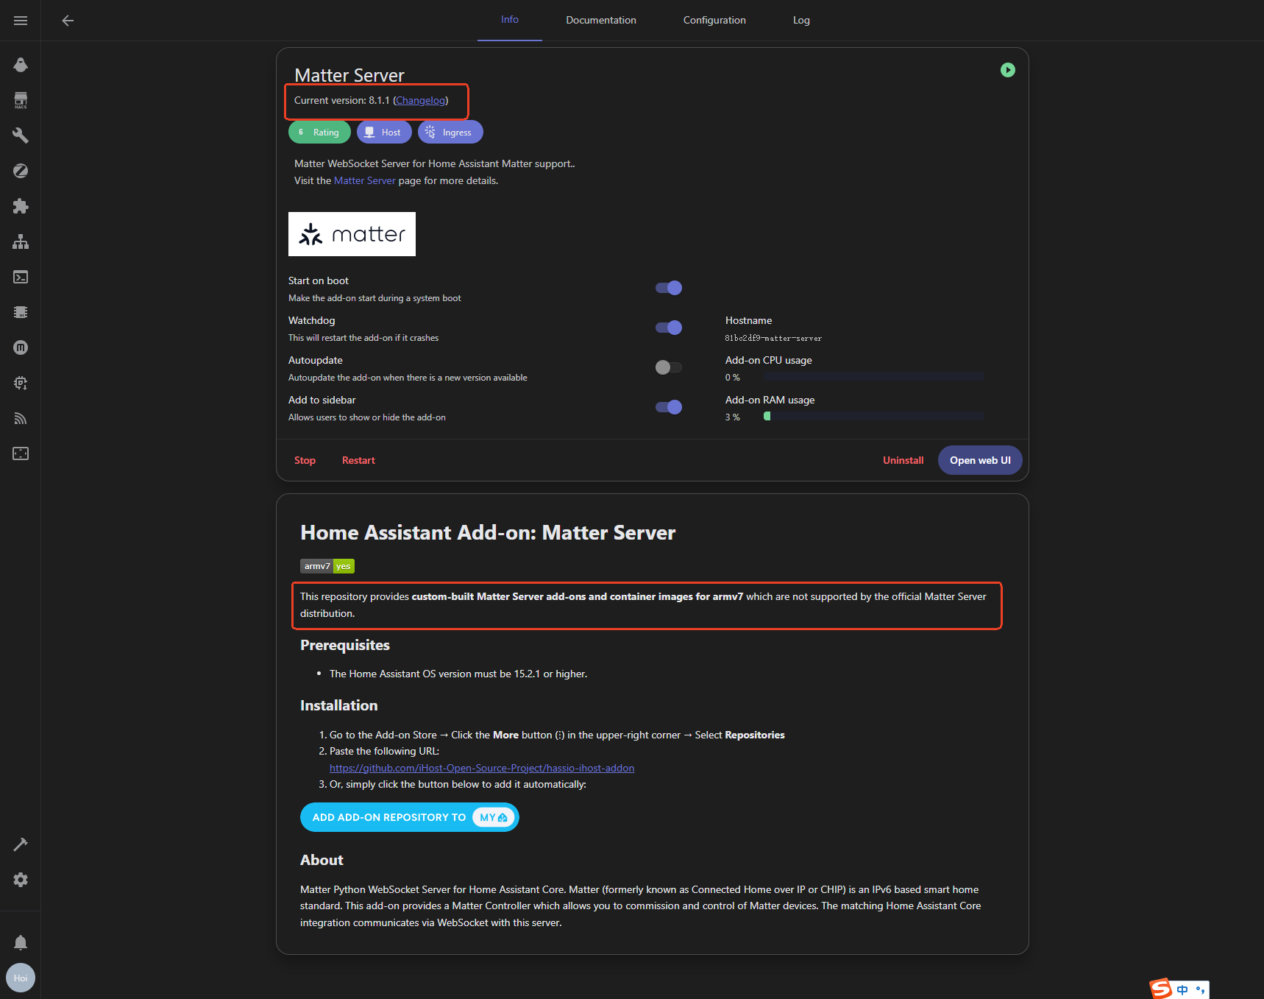1264x999 pixels.
Task: Click the 'Matter Server' card title
Action: click(x=349, y=75)
